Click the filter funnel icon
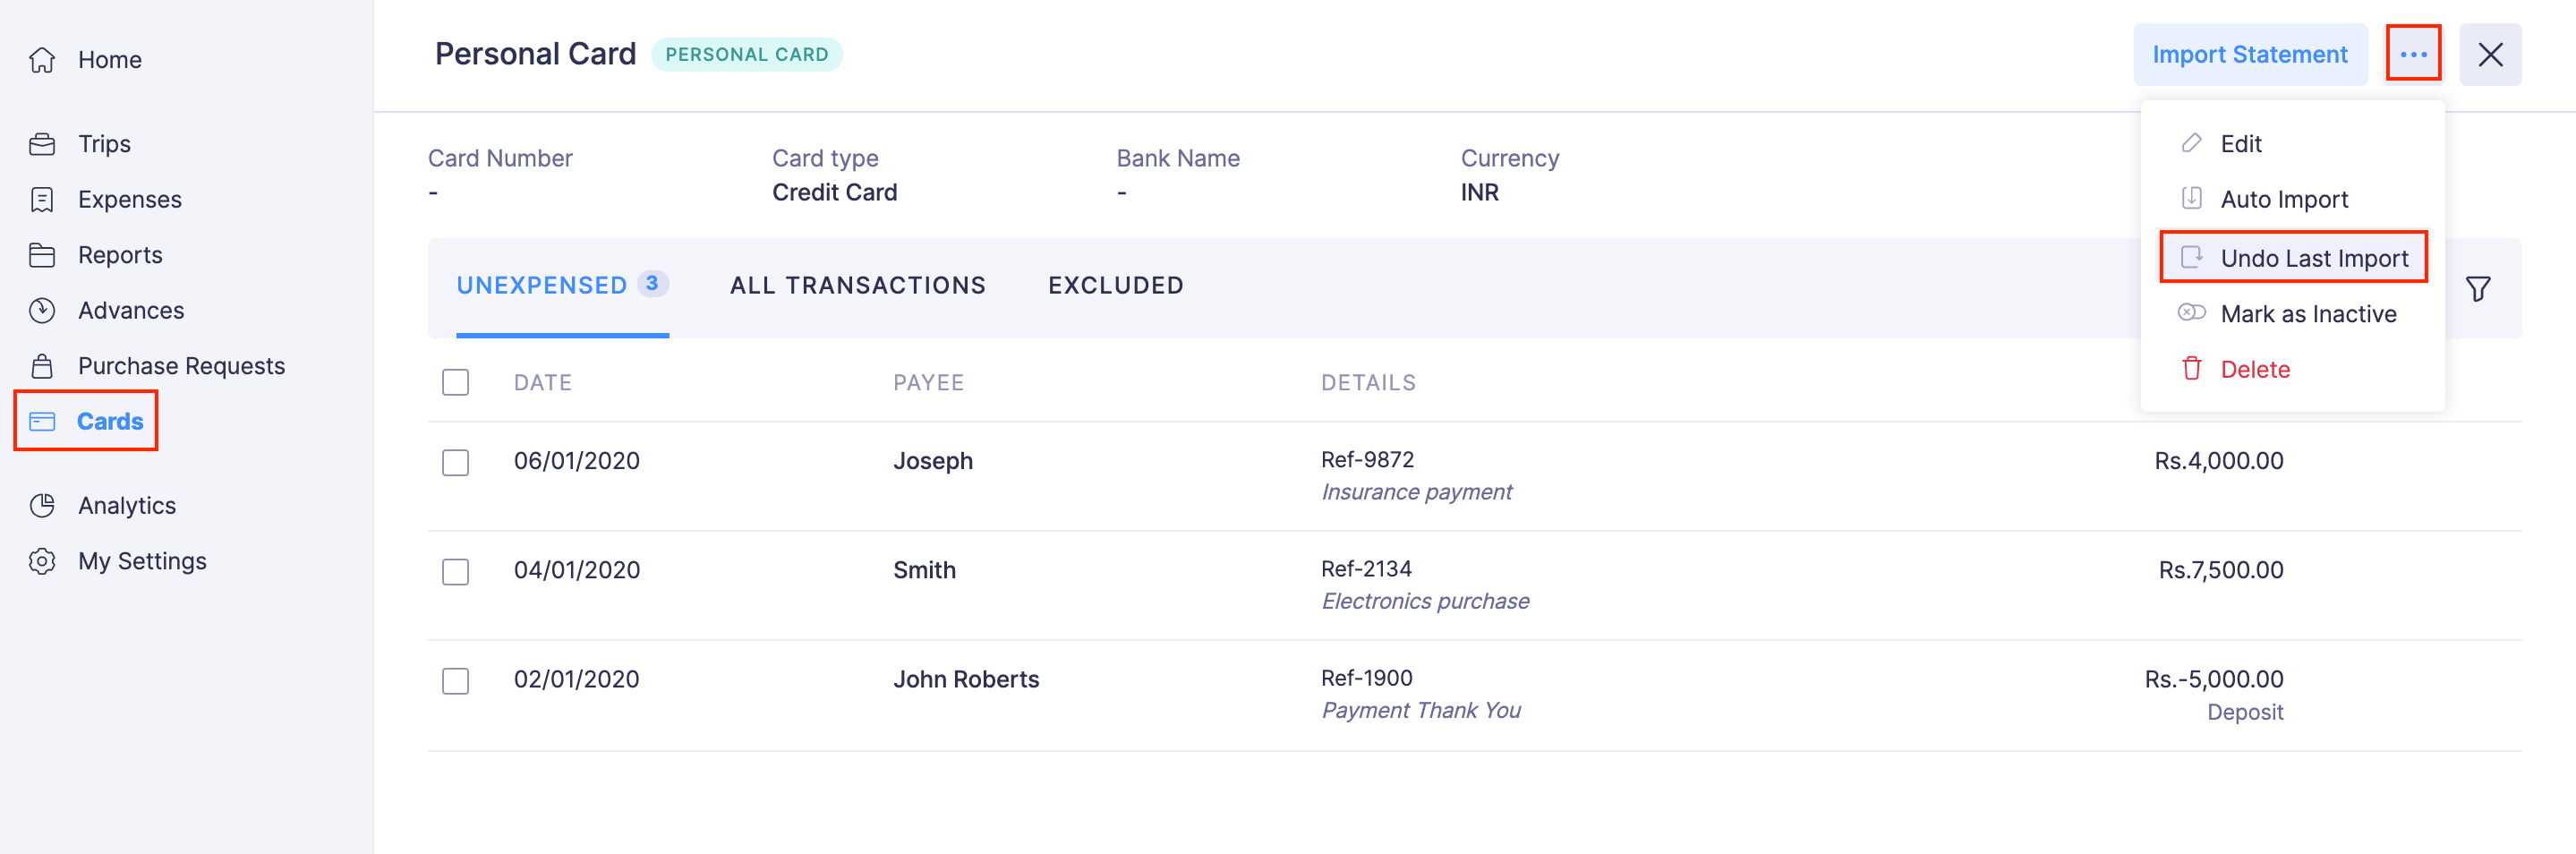2576x854 pixels. click(2477, 289)
